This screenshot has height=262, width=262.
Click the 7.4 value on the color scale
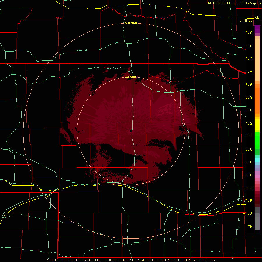[x=249, y=72]
